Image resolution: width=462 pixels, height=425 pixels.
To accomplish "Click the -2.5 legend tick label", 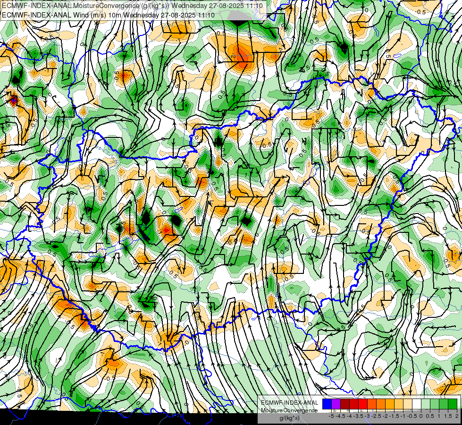I will [376, 416].
